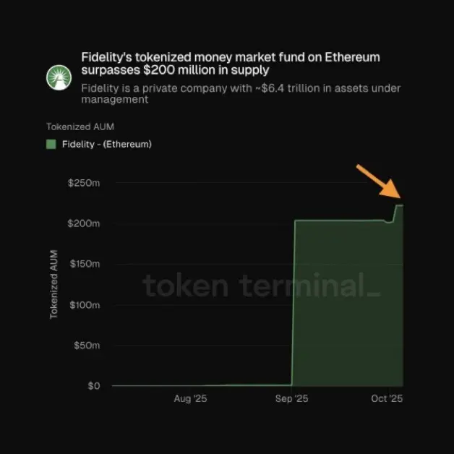The width and height of the screenshot is (454, 454).
Task: Click the rotated Tokenized AUM axis title
Action: (x=53, y=285)
